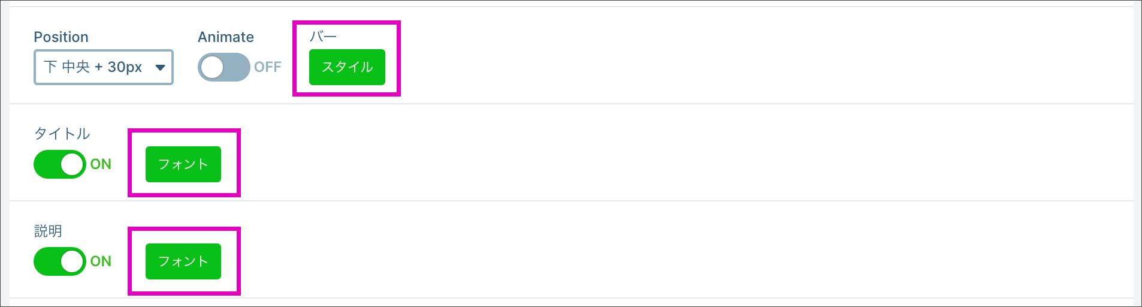
Task: Open the バー スタイル settings button
Action: [347, 67]
